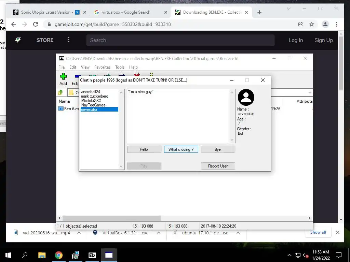
Task: Close the Chrome downloads bar
Action: pyautogui.click(x=337, y=232)
